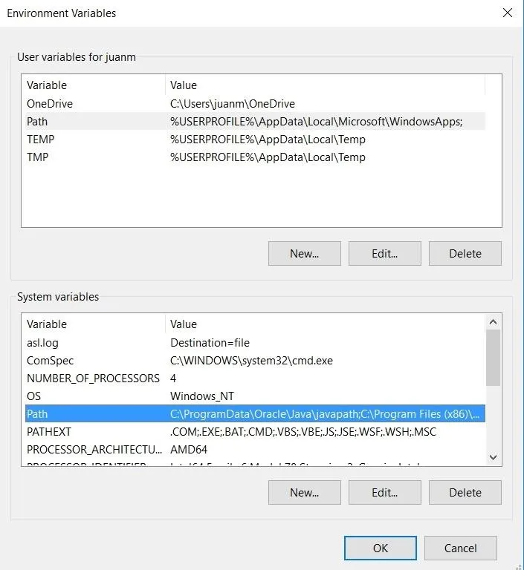Click New under System variables
The width and height of the screenshot is (524, 570).
click(x=305, y=493)
